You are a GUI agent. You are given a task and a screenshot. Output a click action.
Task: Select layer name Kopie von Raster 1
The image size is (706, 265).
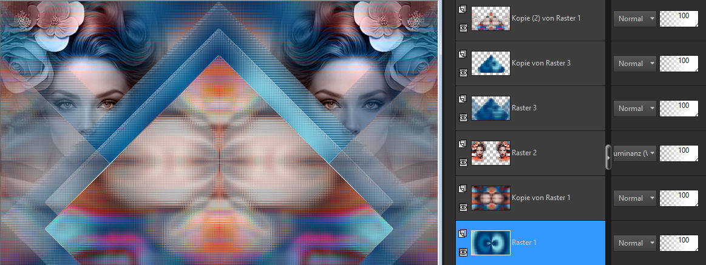[541, 198]
